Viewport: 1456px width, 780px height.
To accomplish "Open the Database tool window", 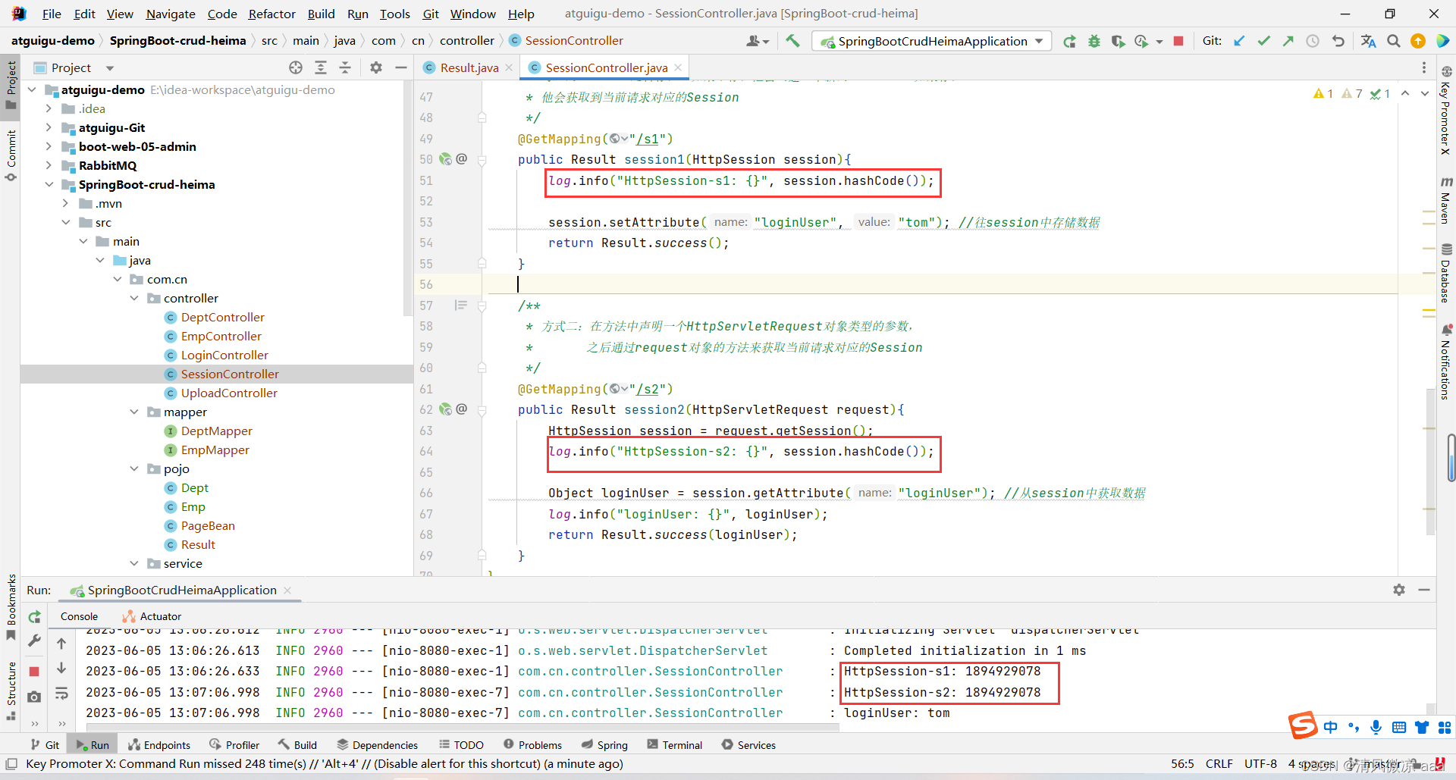I will 1446,273.
